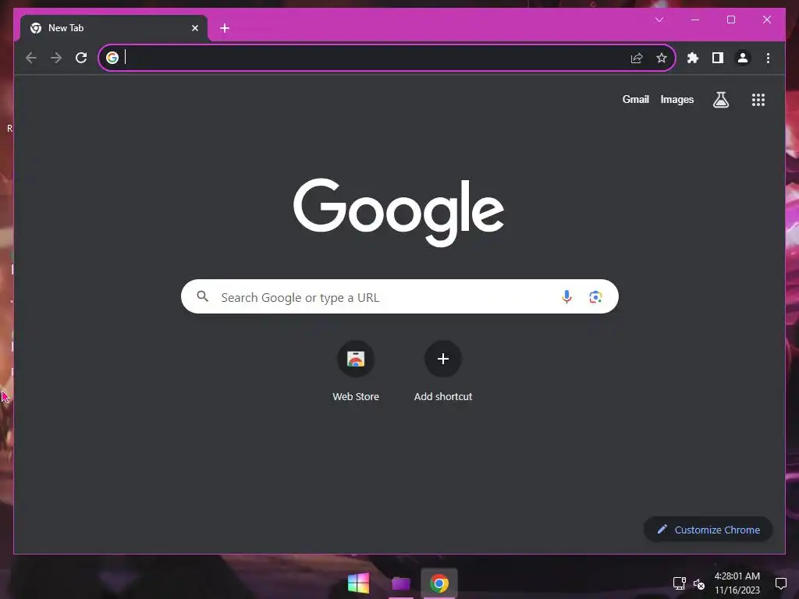Open the Google apps grid
Screen dimensions: 799x599
pos(758,99)
